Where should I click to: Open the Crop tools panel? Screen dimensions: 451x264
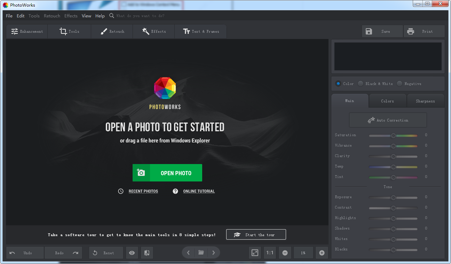point(69,31)
